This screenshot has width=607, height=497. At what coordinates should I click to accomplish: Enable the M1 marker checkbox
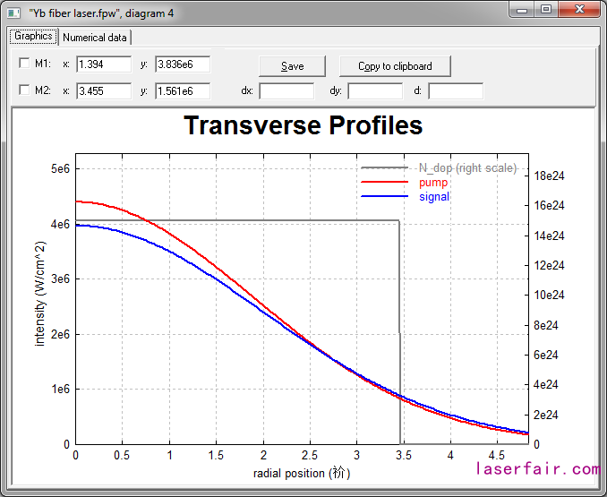click(x=25, y=64)
